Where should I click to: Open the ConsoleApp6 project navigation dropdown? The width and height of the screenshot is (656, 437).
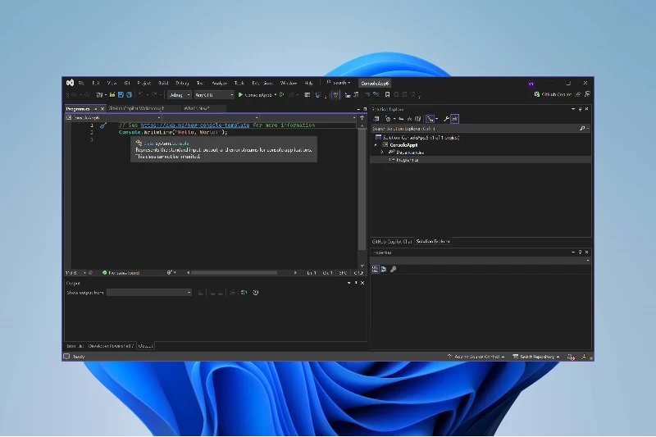point(113,118)
